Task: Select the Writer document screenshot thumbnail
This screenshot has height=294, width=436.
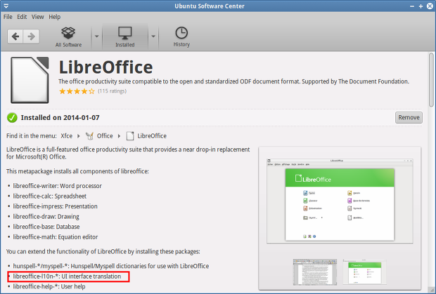Action: point(315,272)
